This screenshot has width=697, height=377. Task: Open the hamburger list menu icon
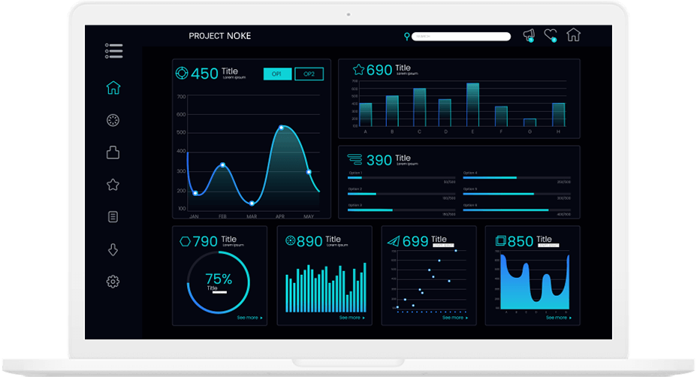point(113,51)
